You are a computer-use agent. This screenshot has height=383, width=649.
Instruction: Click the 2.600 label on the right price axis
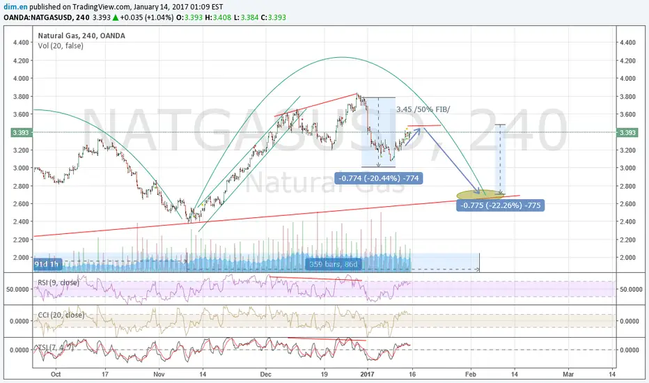click(627, 204)
